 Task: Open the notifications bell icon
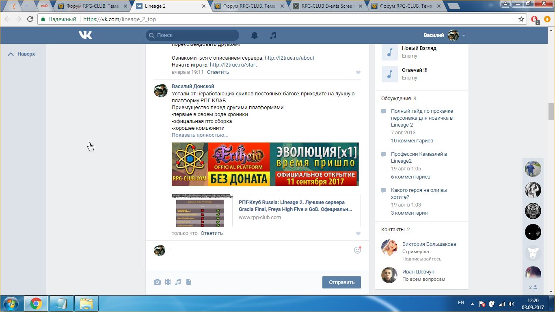[255, 35]
